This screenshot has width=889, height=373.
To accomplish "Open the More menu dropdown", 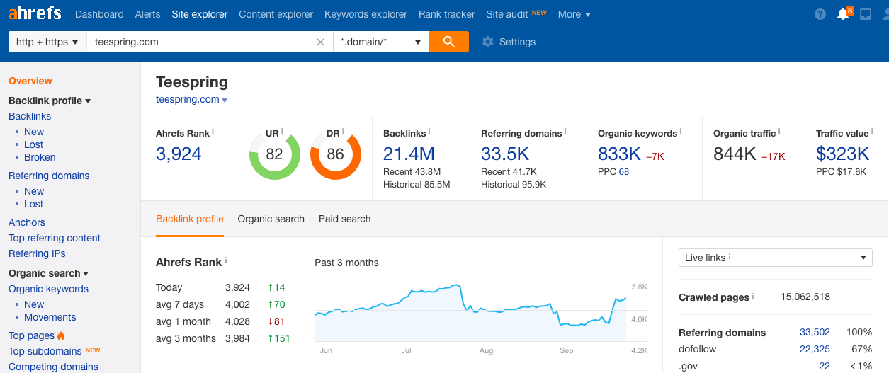I will pyautogui.click(x=574, y=14).
